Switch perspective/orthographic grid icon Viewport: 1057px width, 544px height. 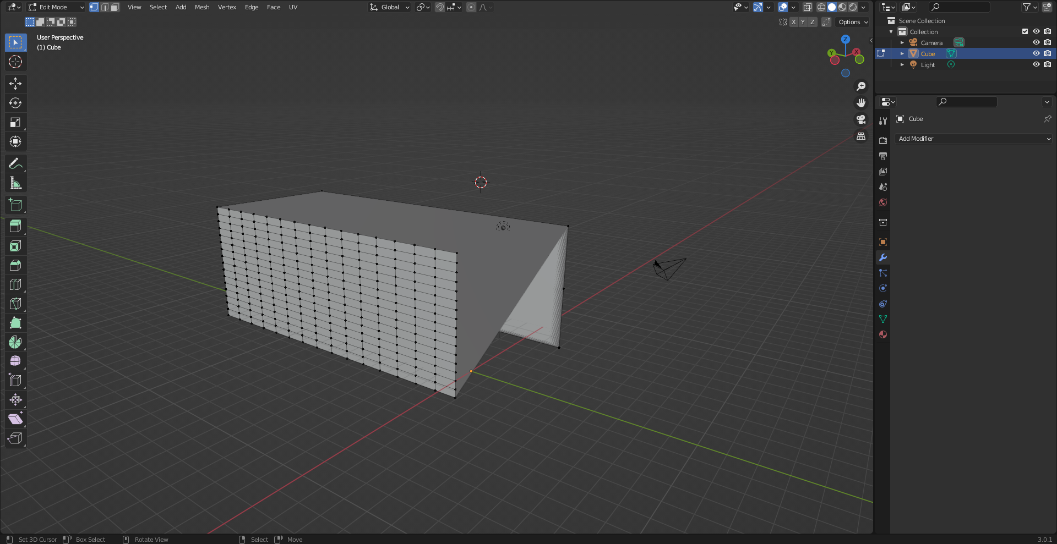point(861,136)
